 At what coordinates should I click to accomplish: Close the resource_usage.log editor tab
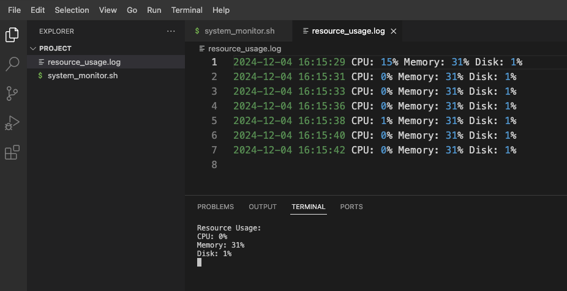pyautogui.click(x=394, y=31)
